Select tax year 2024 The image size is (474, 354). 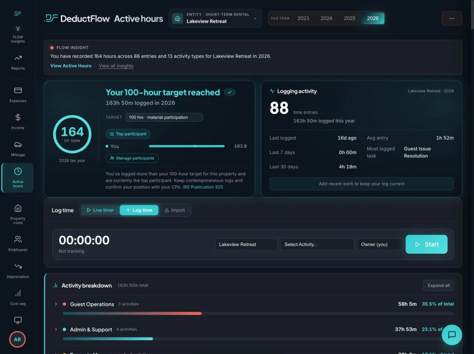click(326, 18)
